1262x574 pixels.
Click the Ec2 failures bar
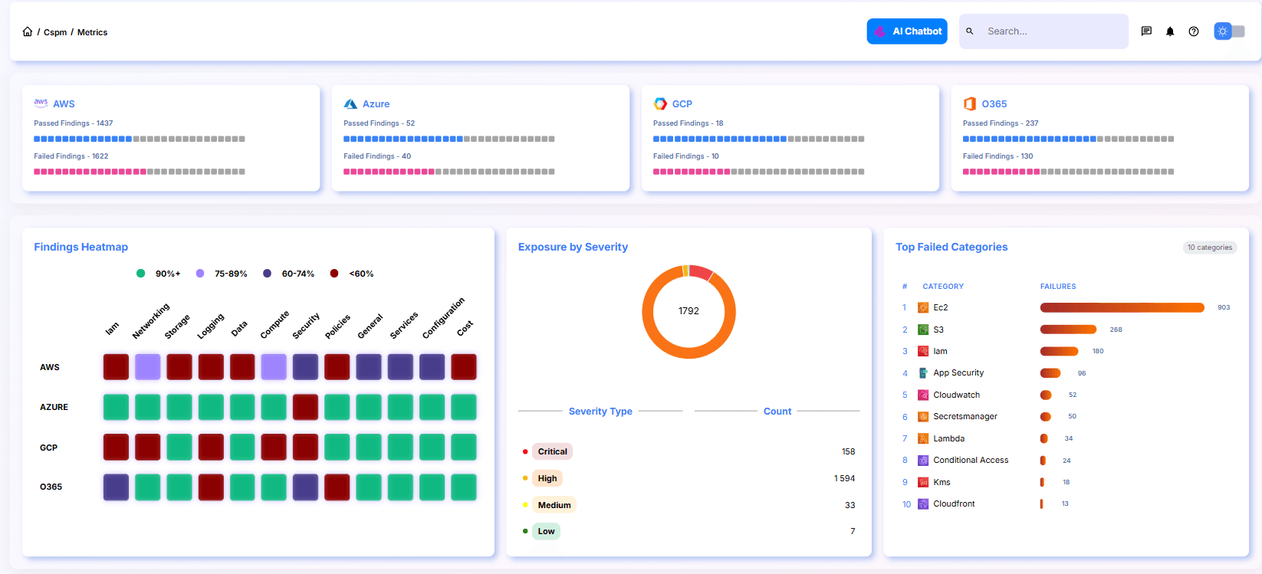click(x=1122, y=307)
